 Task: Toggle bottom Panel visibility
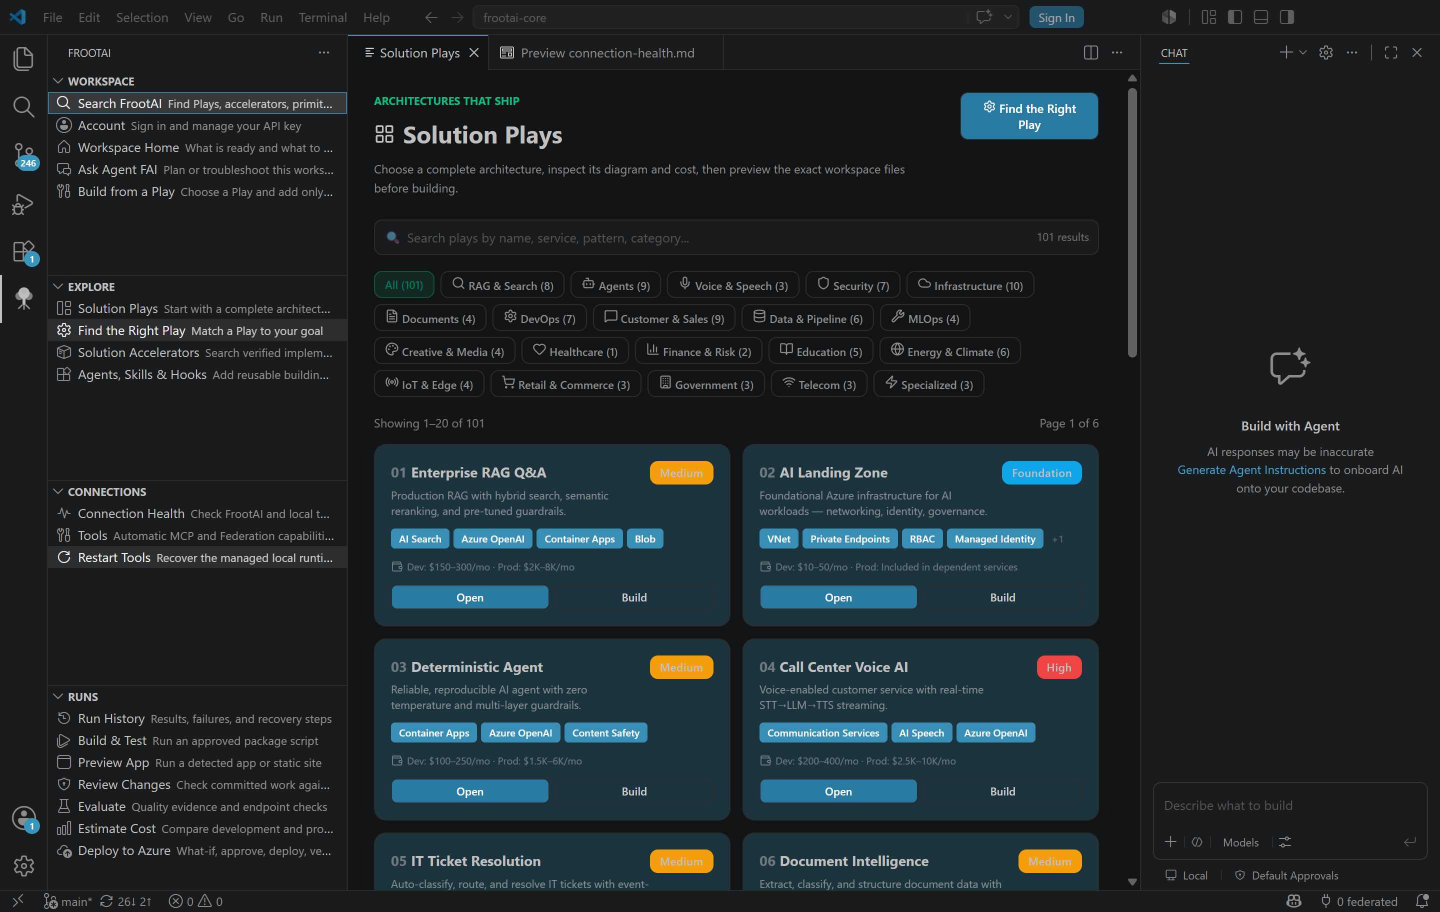(x=1260, y=17)
